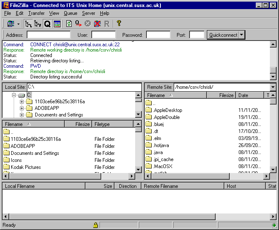Click the Address input field
Viewport: 279px width, 230px height.
click(x=49, y=35)
